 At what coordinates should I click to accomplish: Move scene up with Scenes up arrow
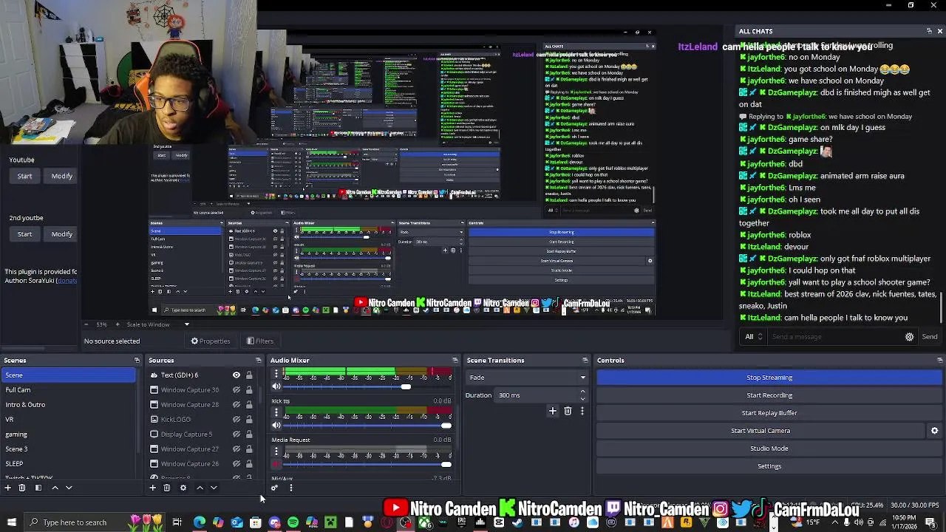click(55, 488)
